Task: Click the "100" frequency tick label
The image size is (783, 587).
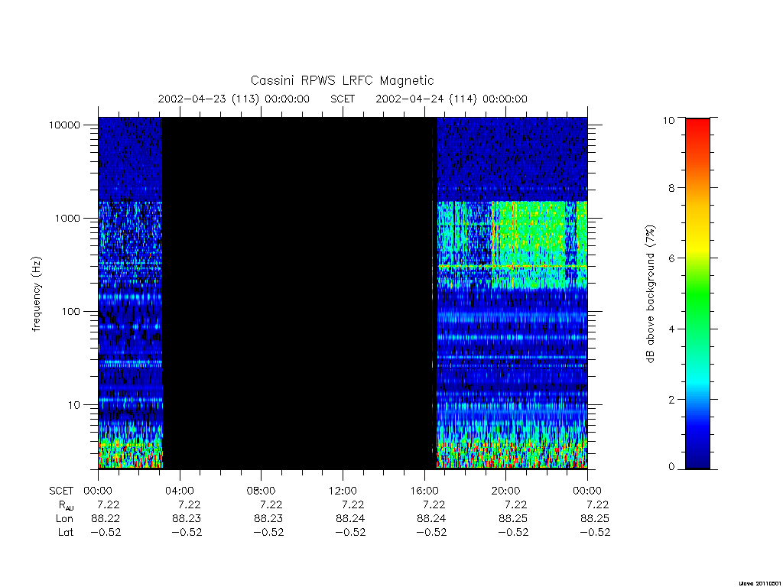Action: click(70, 312)
